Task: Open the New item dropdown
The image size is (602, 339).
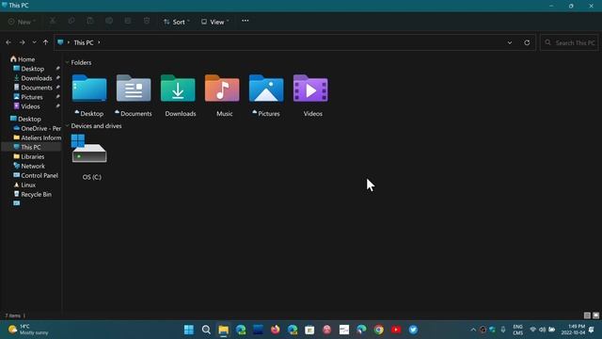Action: (x=22, y=22)
